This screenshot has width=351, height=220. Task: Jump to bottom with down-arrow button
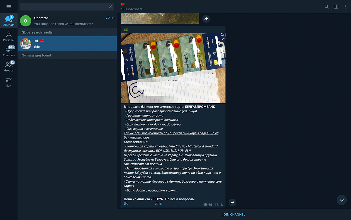click(x=342, y=200)
